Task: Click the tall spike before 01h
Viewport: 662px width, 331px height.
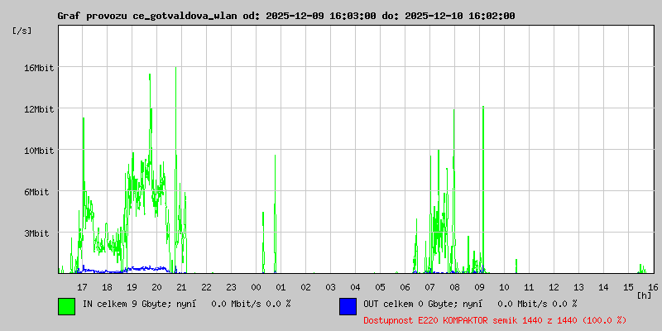Action: coord(275,213)
